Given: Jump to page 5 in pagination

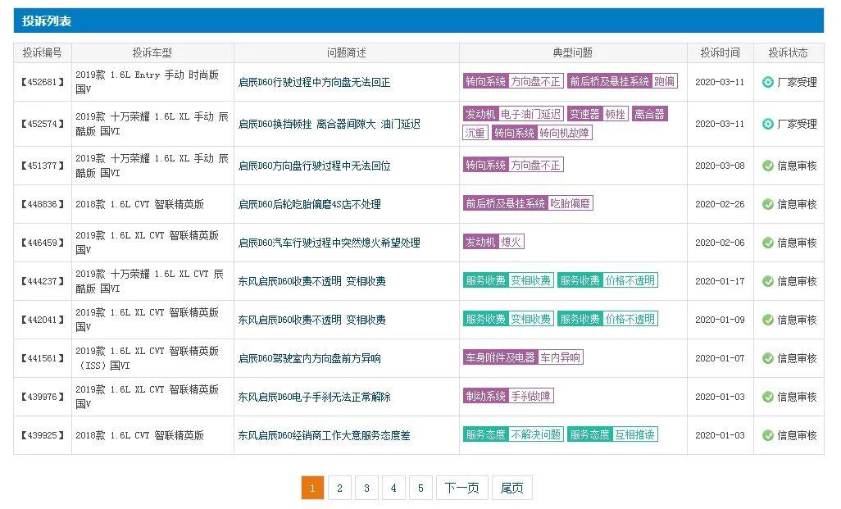Looking at the screenshot, I should pos(420,488).
